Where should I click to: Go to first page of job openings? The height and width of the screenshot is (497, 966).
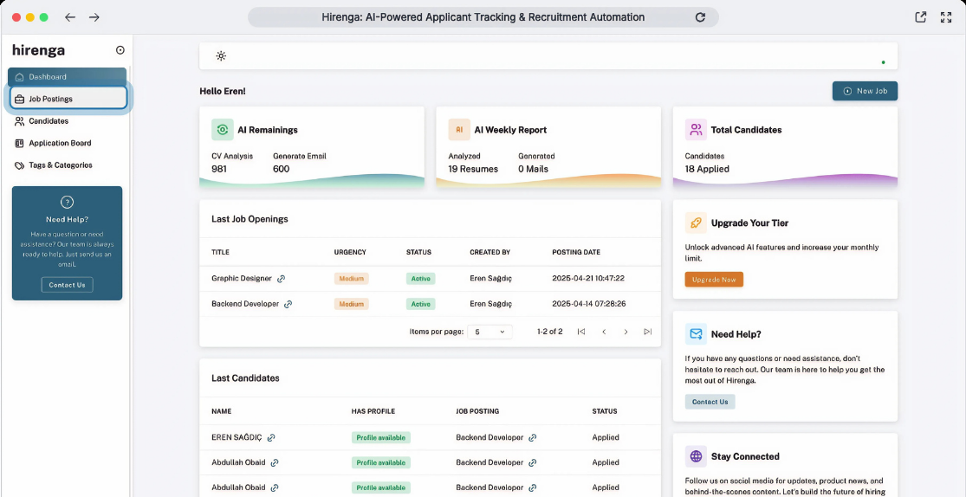click(x=581, y=332)
